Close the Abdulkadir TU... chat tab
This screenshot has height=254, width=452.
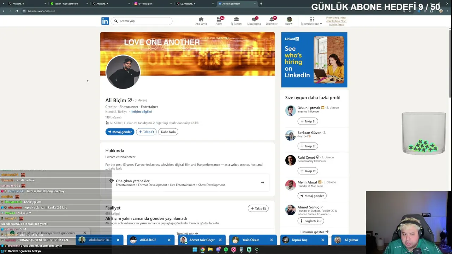coord(118,240)
